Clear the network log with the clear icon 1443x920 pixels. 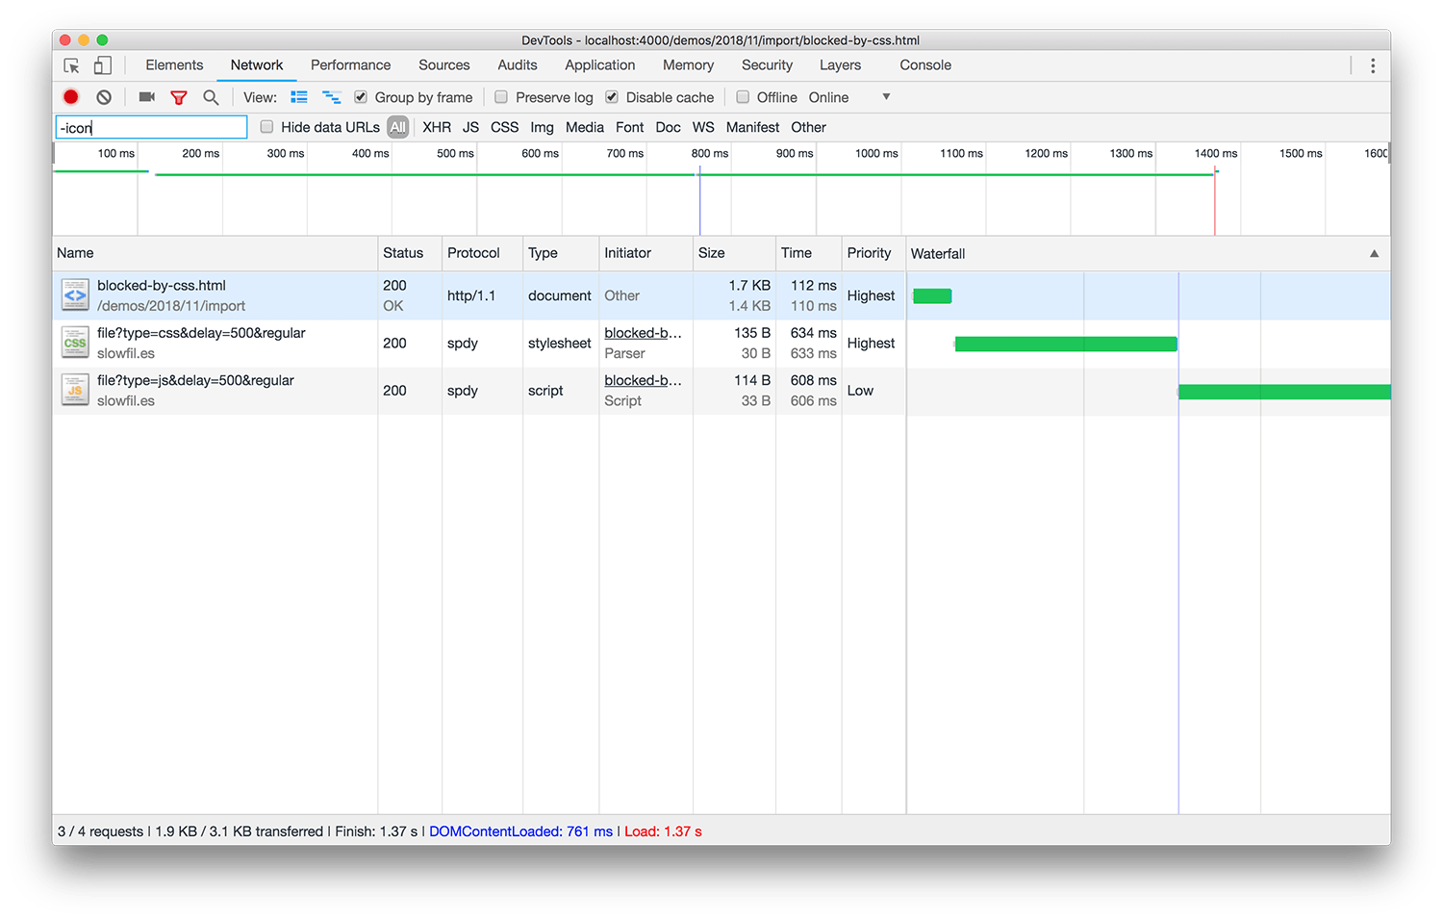coord(104,97)
